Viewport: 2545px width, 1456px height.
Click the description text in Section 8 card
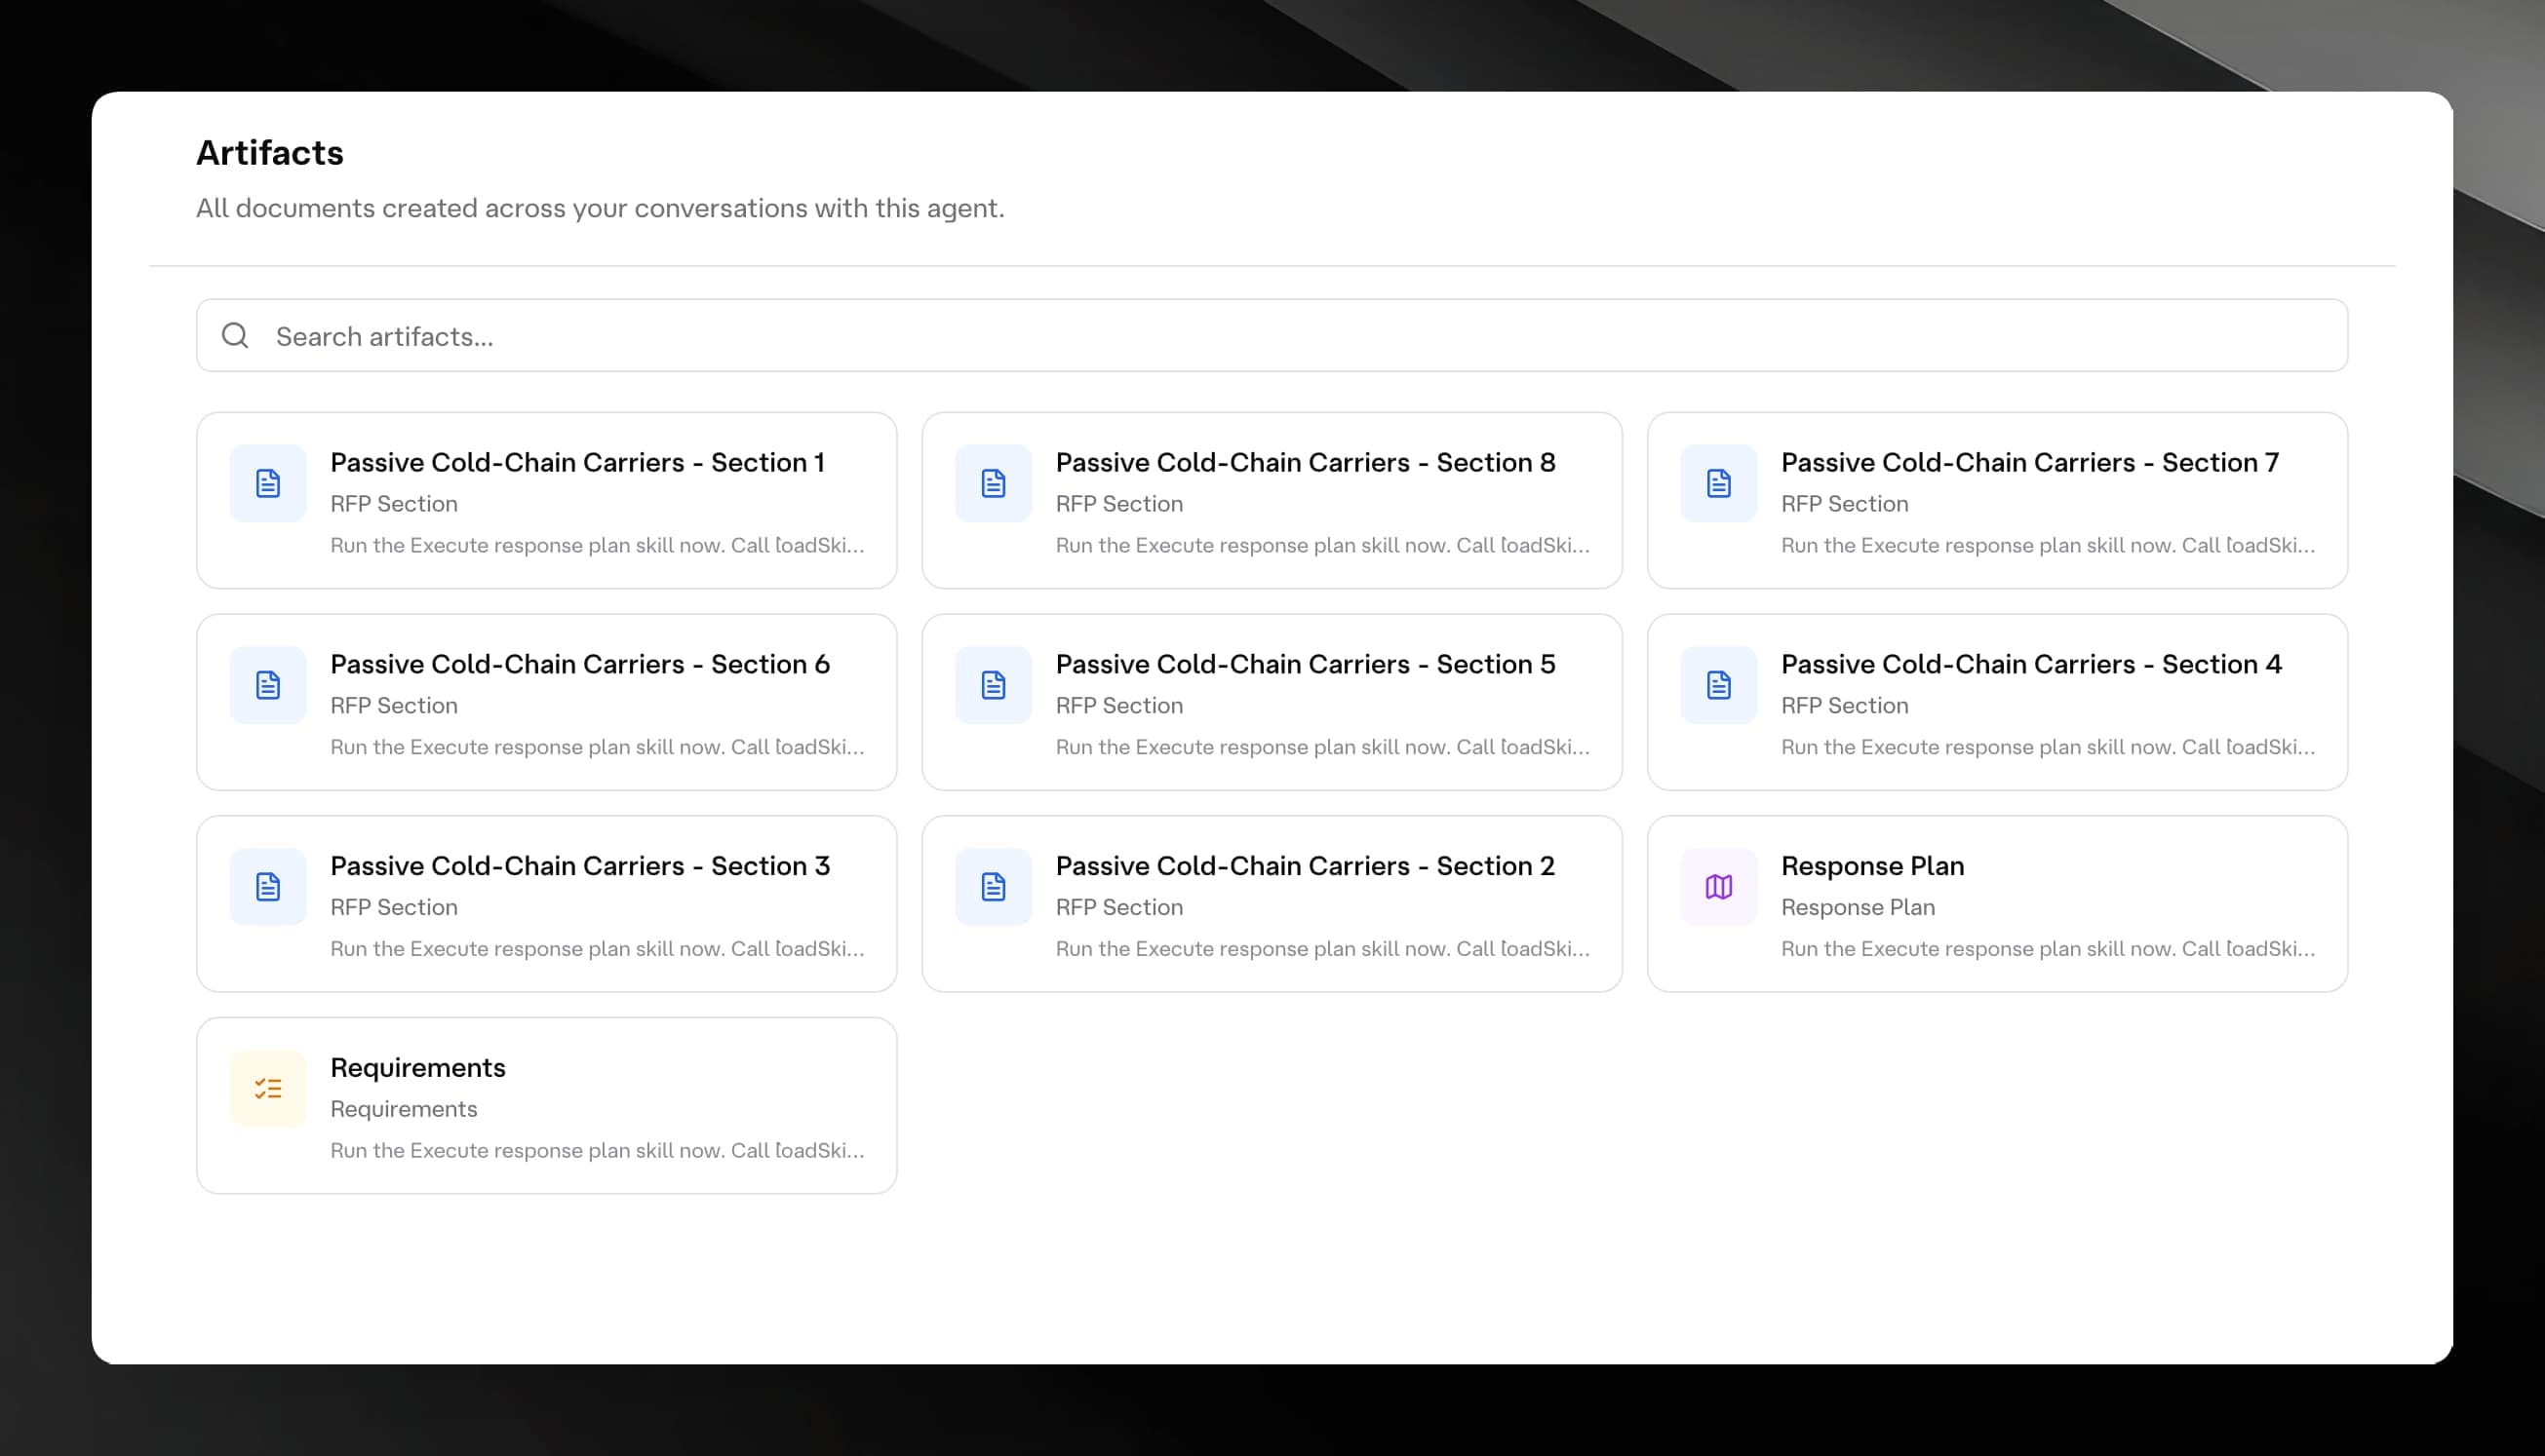coord(1322,546)
